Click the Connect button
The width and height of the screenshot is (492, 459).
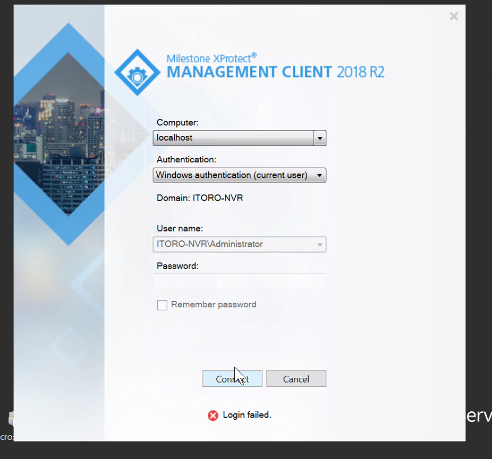click(232, 378)
